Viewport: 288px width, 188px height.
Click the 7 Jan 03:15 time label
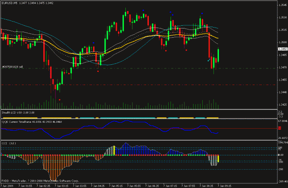(x=62, y=186)
